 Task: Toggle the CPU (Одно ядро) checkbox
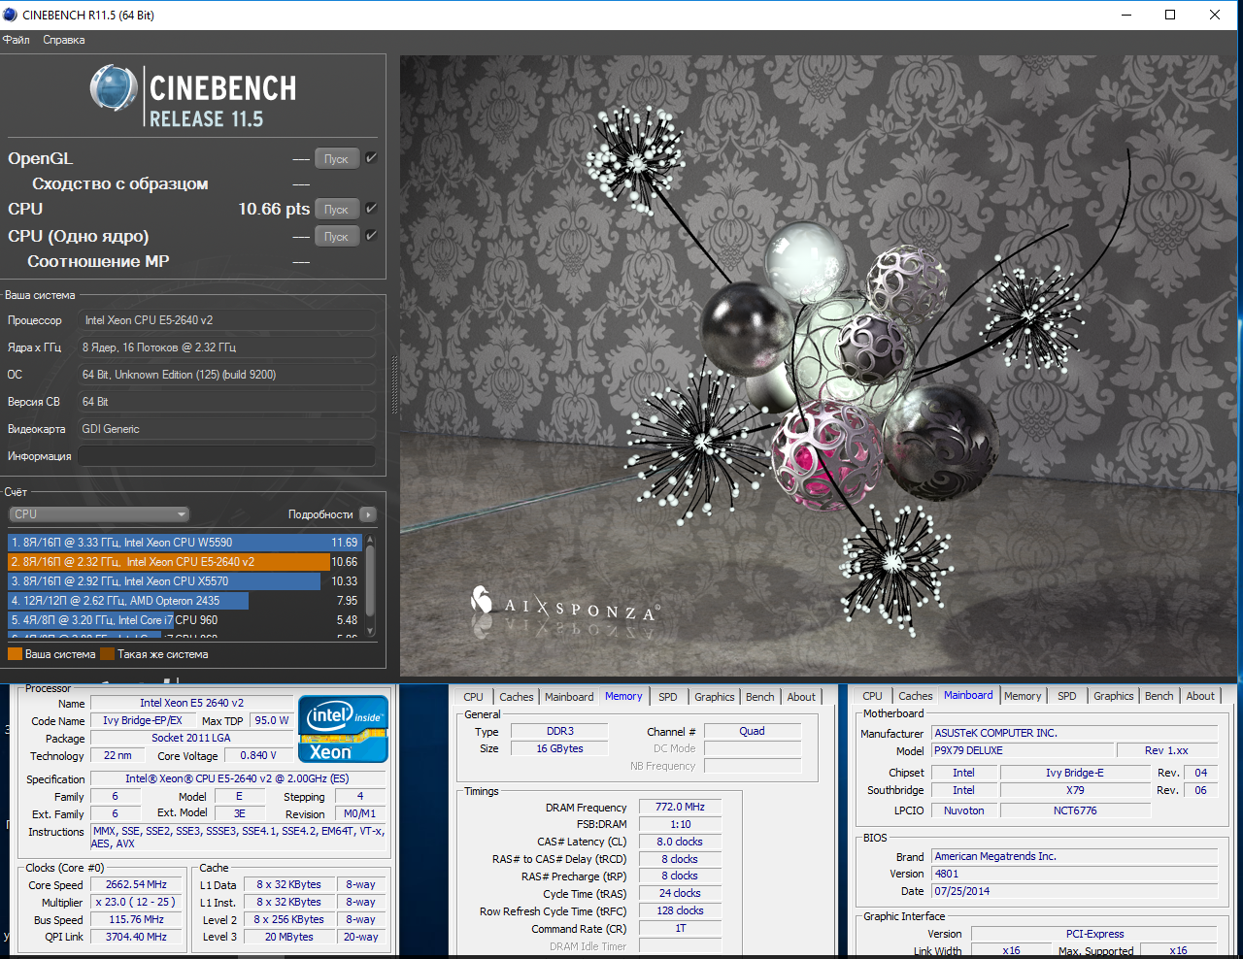pos(371,235)
